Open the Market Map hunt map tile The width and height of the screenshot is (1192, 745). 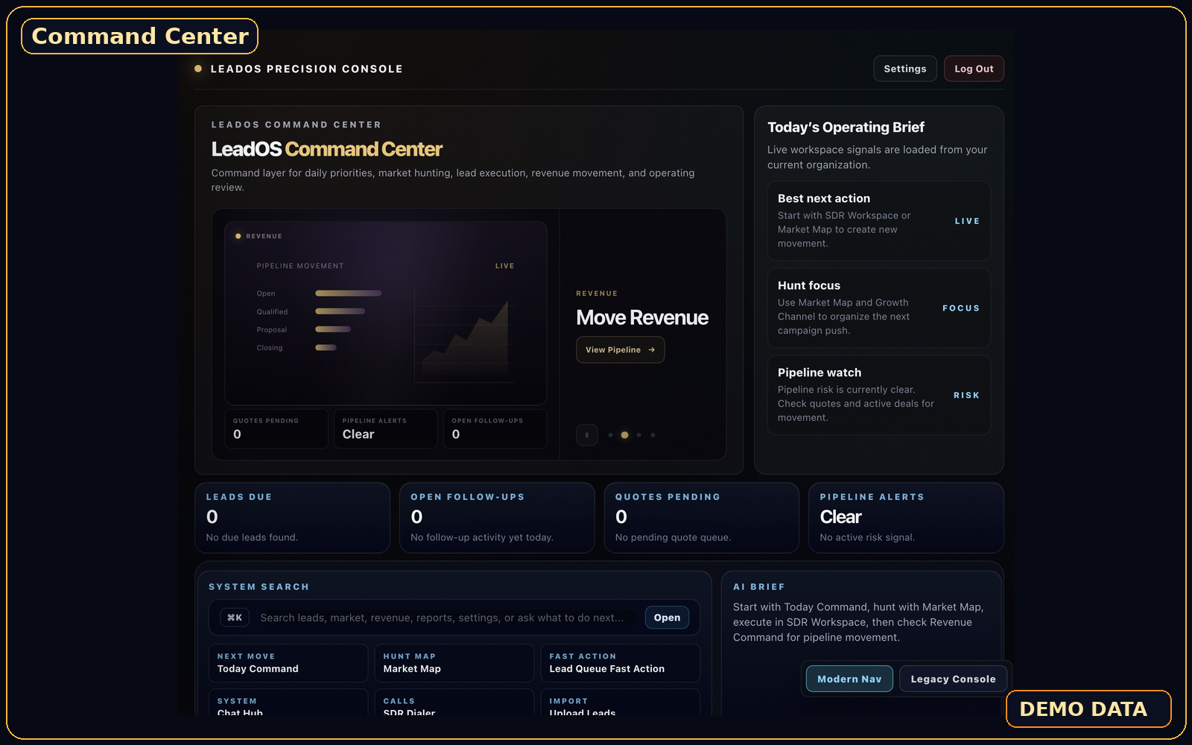454,663
